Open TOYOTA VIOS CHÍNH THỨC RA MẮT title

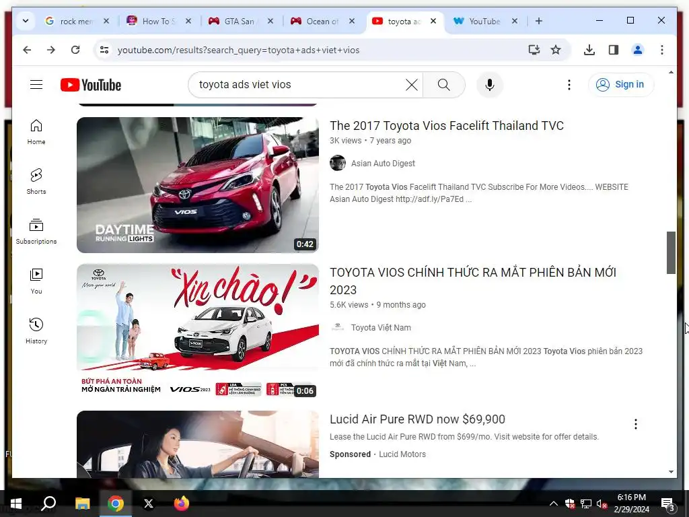pos(473,281)
